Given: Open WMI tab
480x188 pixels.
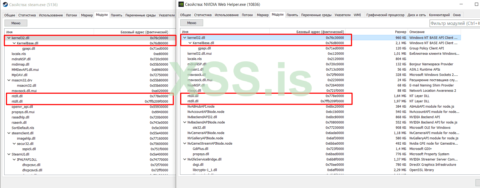Looking at the screenshot, I should coord(357,15).
